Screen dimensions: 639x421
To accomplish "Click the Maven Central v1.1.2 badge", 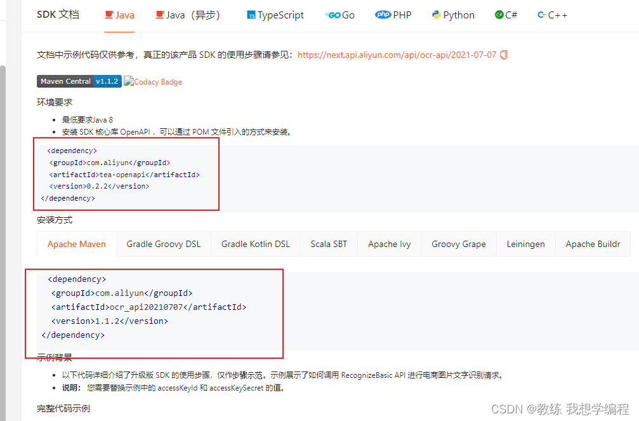I will [x=79, y=81].
